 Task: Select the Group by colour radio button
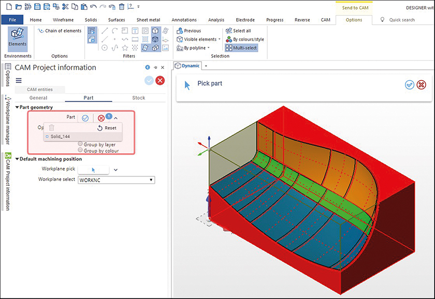click(80, 151)
